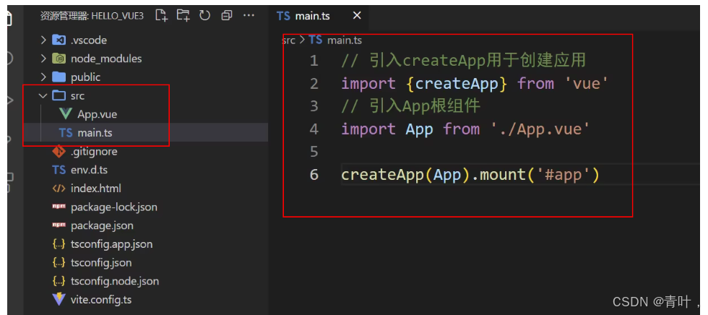Expand the .vscode folder chevron

43,40
